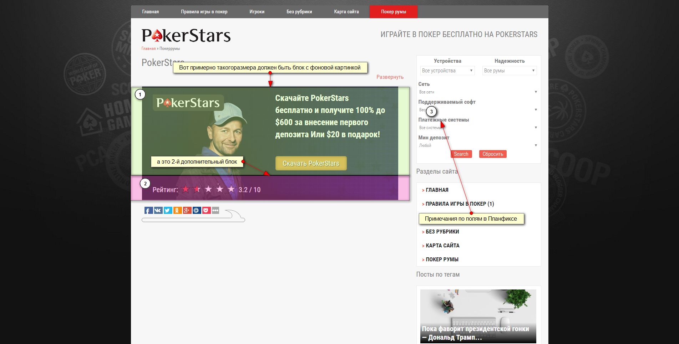
Task: Expand the 'Все румы' reliability dropdown
Action: click(509, 71)
